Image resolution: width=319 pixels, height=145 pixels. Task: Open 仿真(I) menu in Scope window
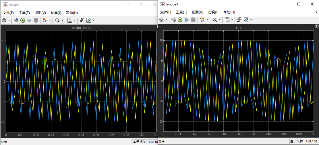56,13
